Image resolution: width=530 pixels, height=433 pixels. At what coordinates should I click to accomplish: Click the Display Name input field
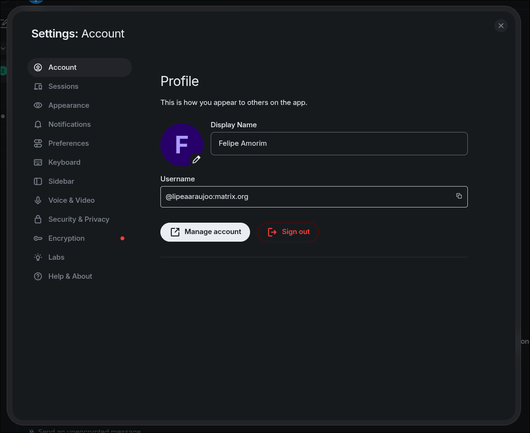[x=339, y=143]
